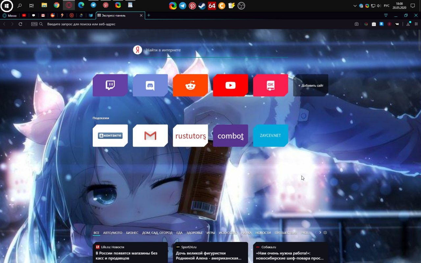Viewport: 421px width, 263px height.
Task: Click the Yandex logo next to search
Action: [x=137, y=50]
